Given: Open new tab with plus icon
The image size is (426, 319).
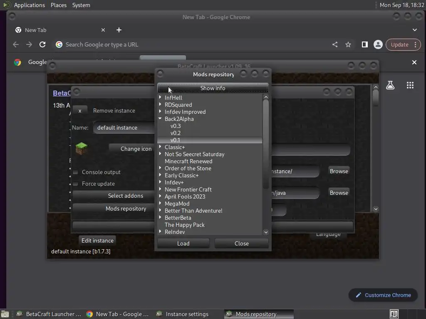Looking at the screenshot, I should (x=119, y=30).
